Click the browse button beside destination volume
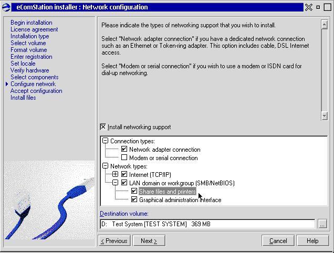 [322, 224]
